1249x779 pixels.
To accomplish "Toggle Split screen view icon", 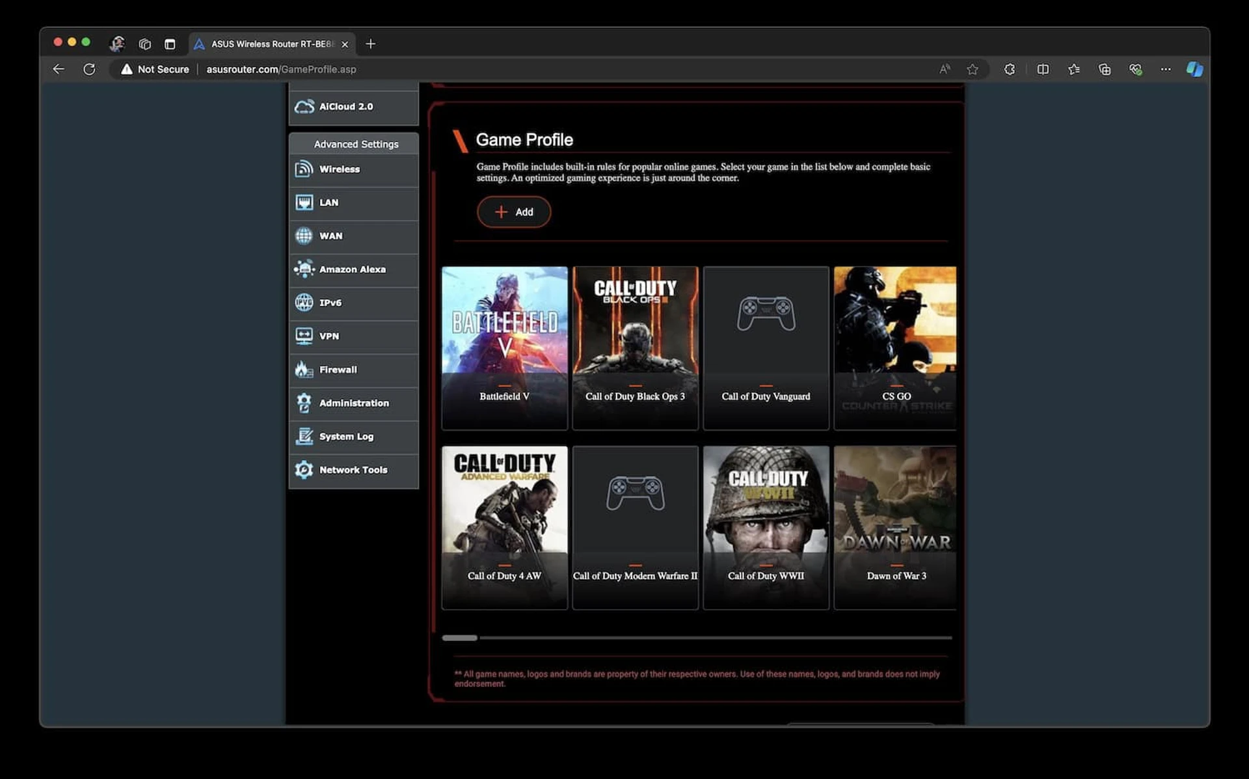I will 1043,69.
